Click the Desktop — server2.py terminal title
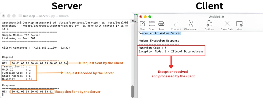 click(46, 16)
